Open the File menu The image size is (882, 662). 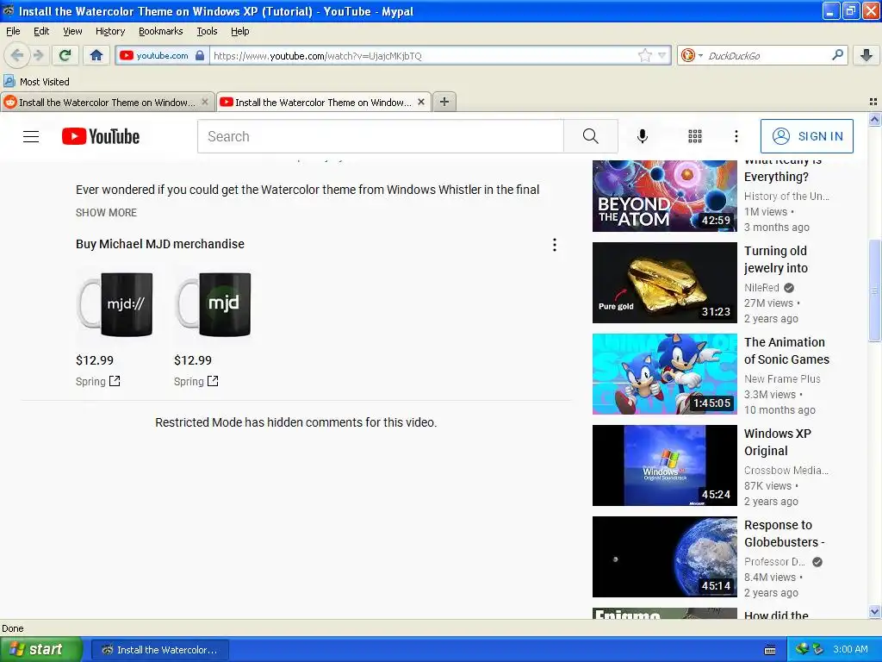click(13, 31)
